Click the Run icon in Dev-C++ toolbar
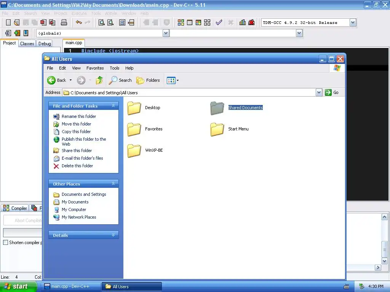Viewport: 390px width, 292px height. coord(190,22)
